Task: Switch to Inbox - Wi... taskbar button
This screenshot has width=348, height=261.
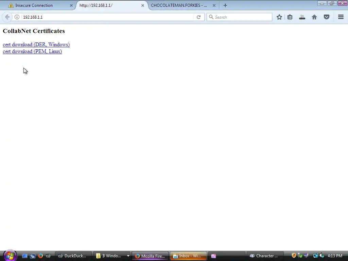Action: tap(188, 256)
